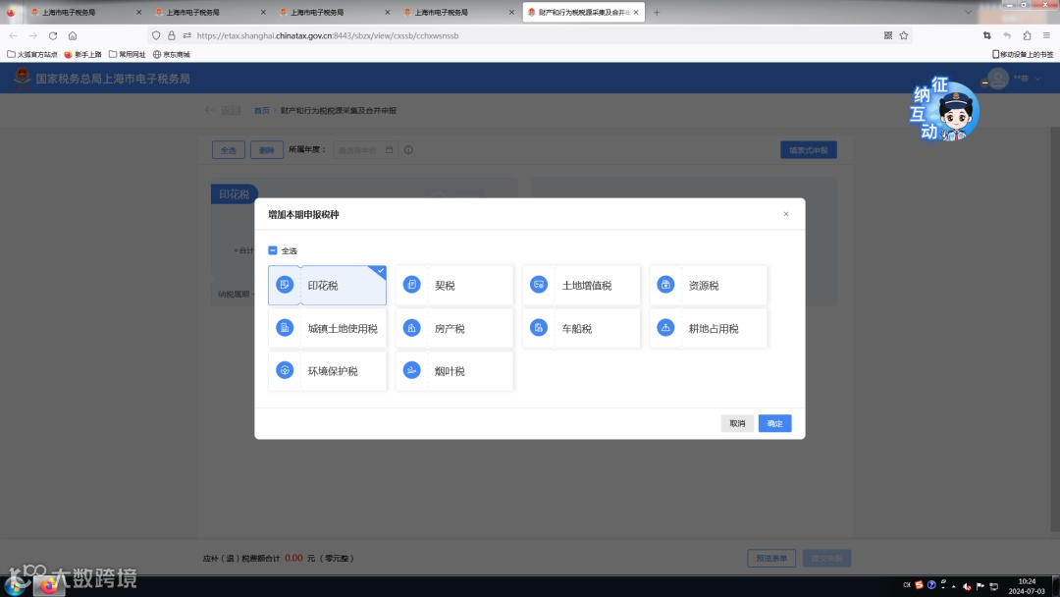Click the 首页 breadcrumb link
1060x597 pixels.
click(x=262, y=110)
